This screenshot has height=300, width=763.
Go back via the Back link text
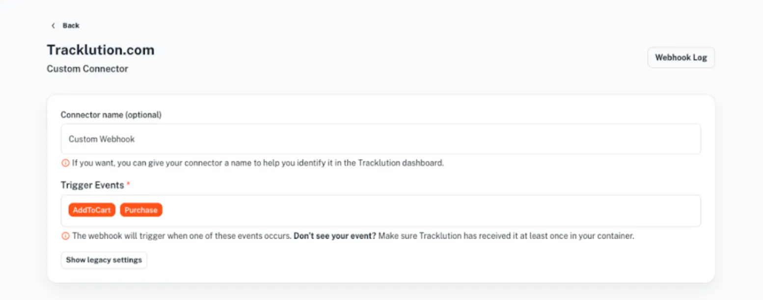pyautogui.click(x=71, y=25)
